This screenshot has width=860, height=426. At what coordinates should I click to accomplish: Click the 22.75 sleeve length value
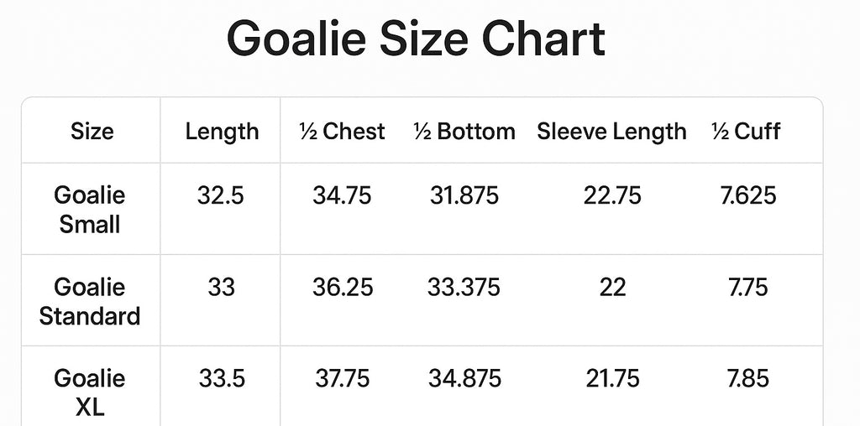pos(612,195)
